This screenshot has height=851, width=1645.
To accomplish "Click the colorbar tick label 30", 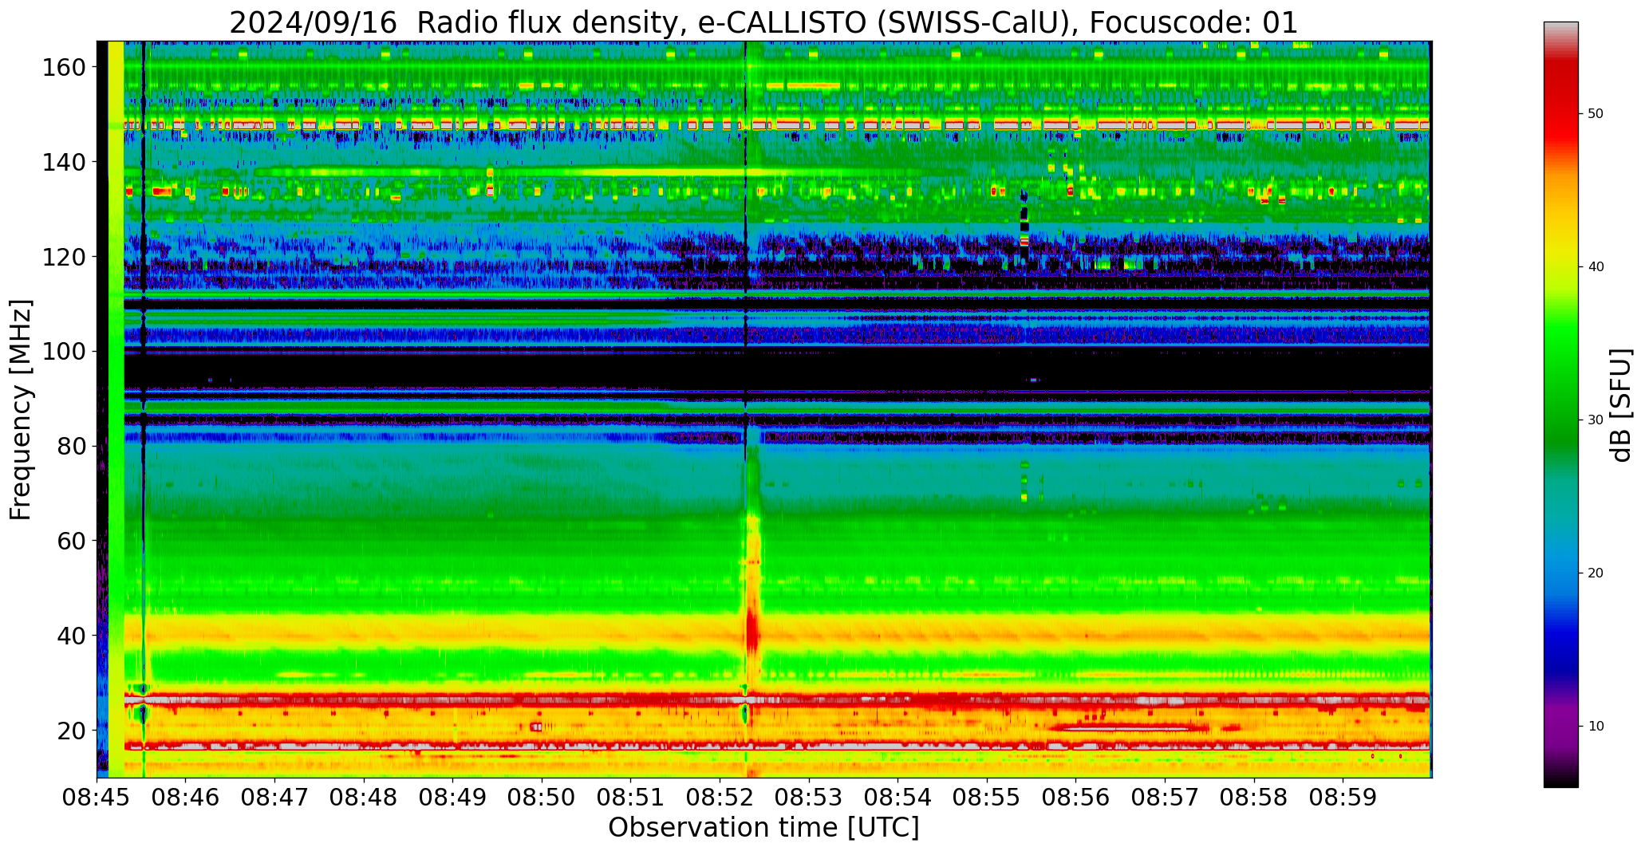I will pyautogui.click(x=1596, y=420).
